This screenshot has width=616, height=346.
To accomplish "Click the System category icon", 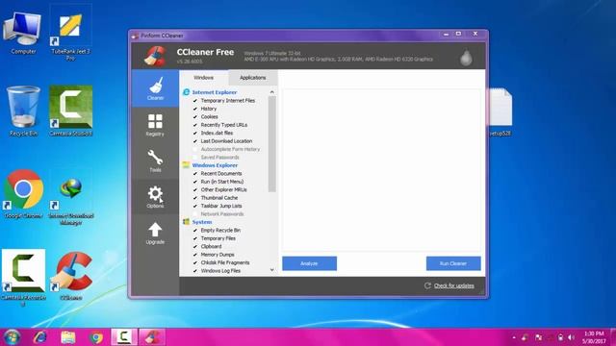I will pos(186,222).
